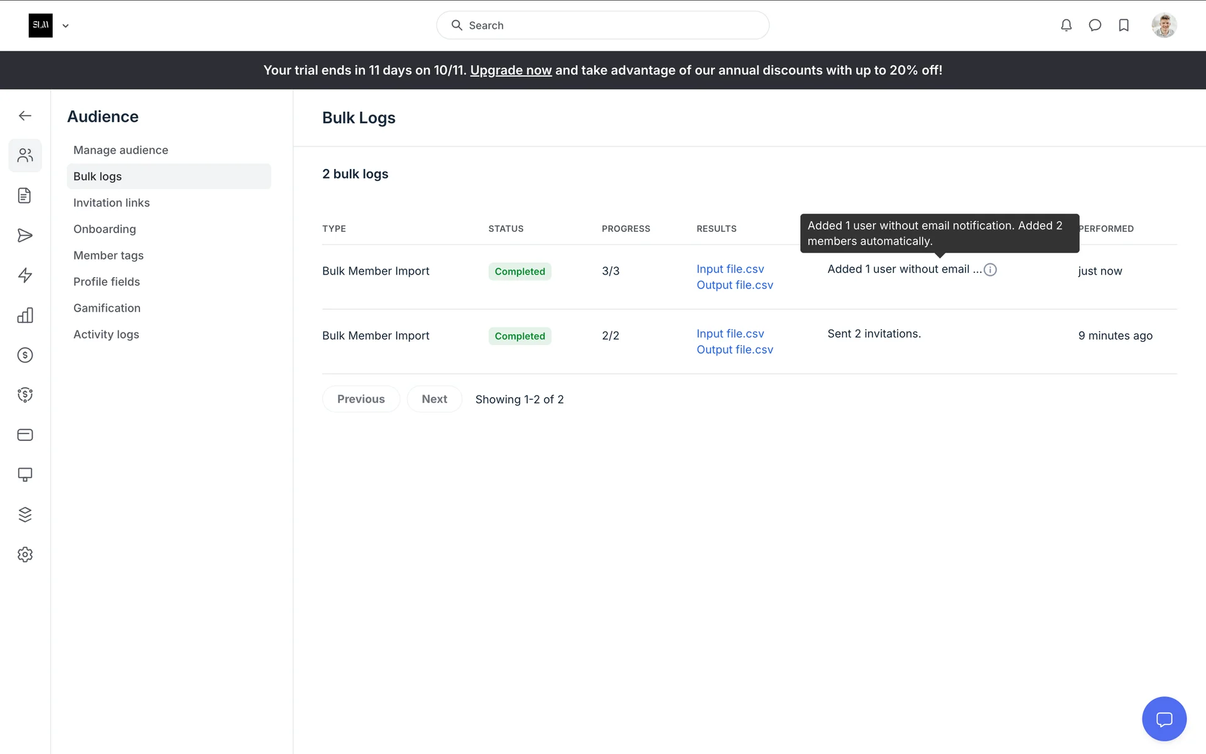
Task: Open the user avatar menu
Action: [1164, 25]
